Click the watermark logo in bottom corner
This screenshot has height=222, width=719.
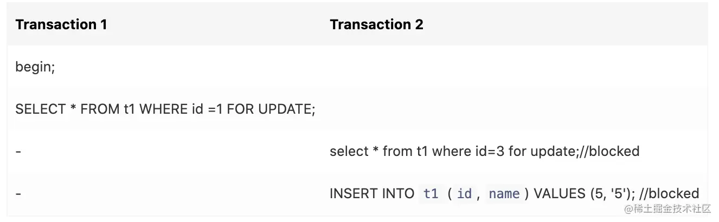click(666, 208)
